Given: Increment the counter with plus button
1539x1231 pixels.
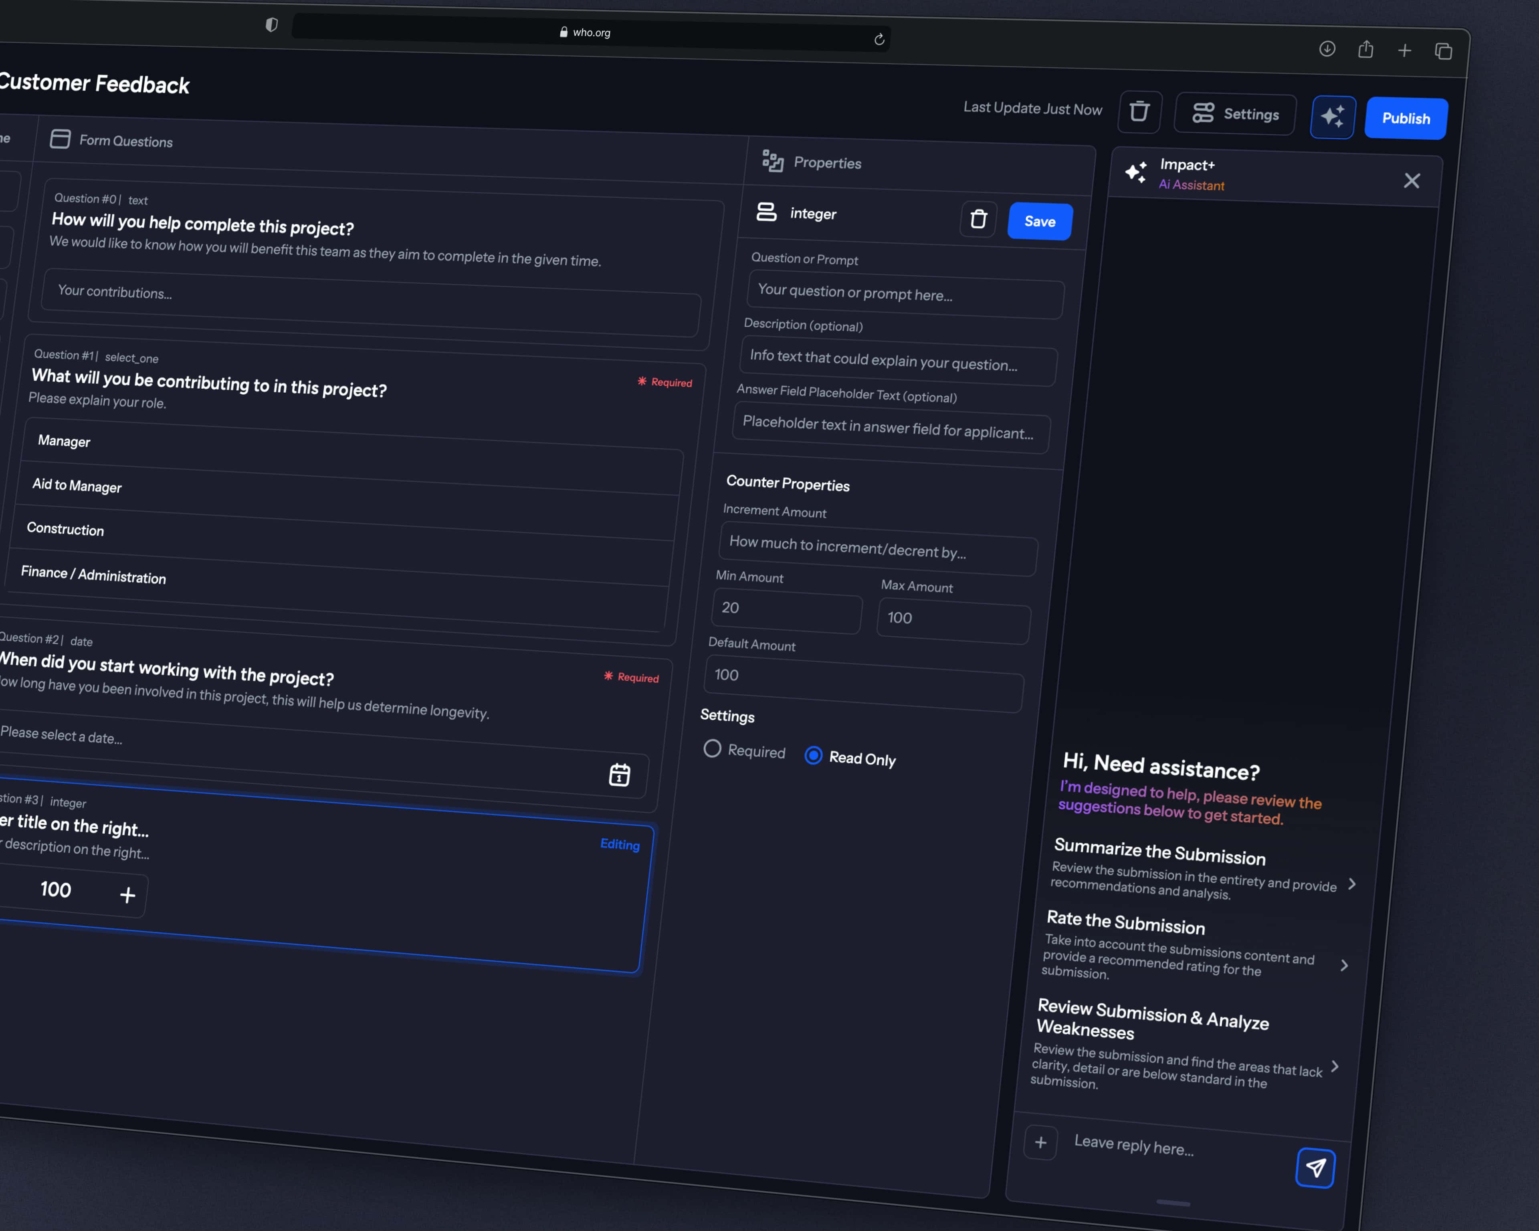Looking at the screenshot, I should tap(128, 895).
